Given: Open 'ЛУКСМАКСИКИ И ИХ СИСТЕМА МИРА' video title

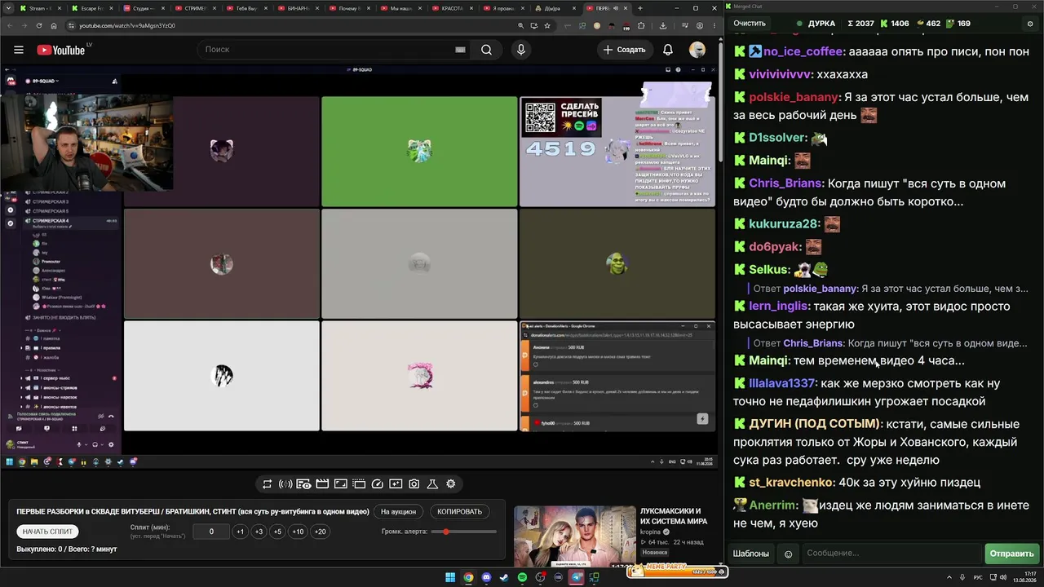Looking at the screenshot, I should coord(674,516).
